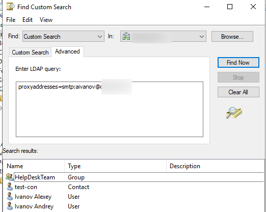The image size is (266, 212).
Task: Select the HelpDeskTeam result name
Action: [35, 177]
